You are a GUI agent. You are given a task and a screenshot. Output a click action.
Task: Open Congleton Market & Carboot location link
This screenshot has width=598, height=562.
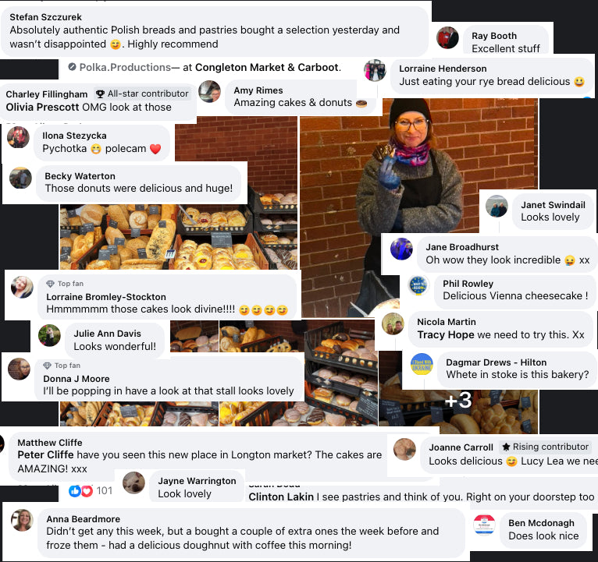pos(267,67)
